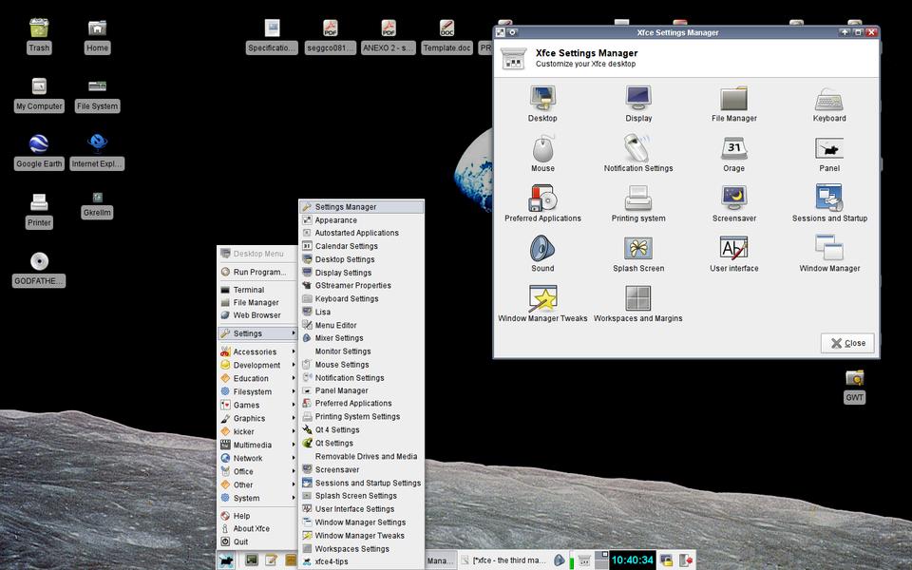Select the Gkrellm desktop icon

tap(97, 199)
